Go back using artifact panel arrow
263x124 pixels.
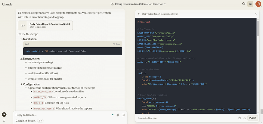coord(139,14)
